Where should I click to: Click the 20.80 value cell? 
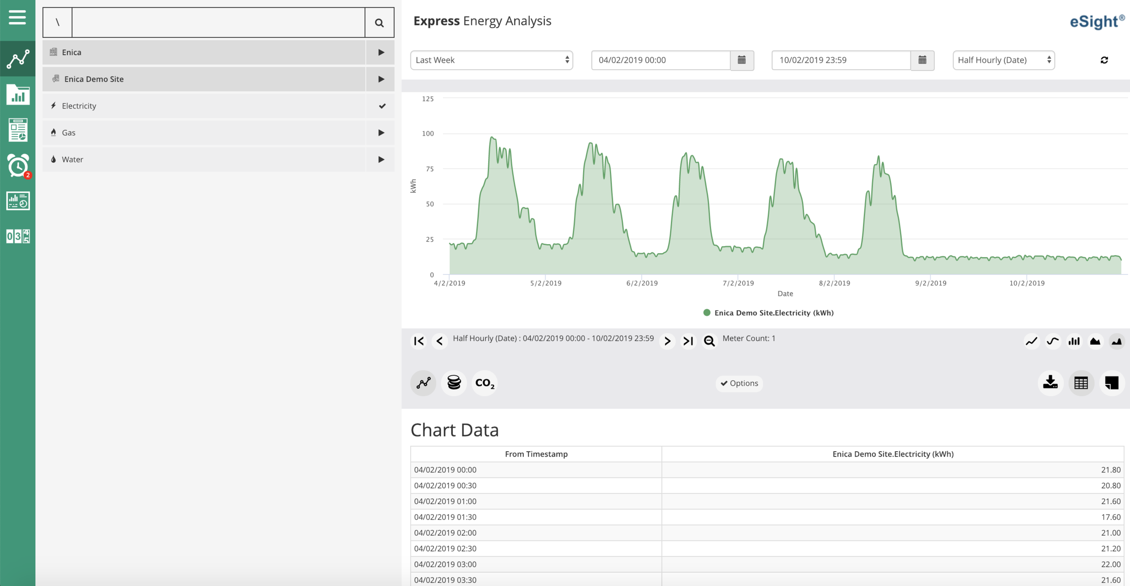[893, 486]
